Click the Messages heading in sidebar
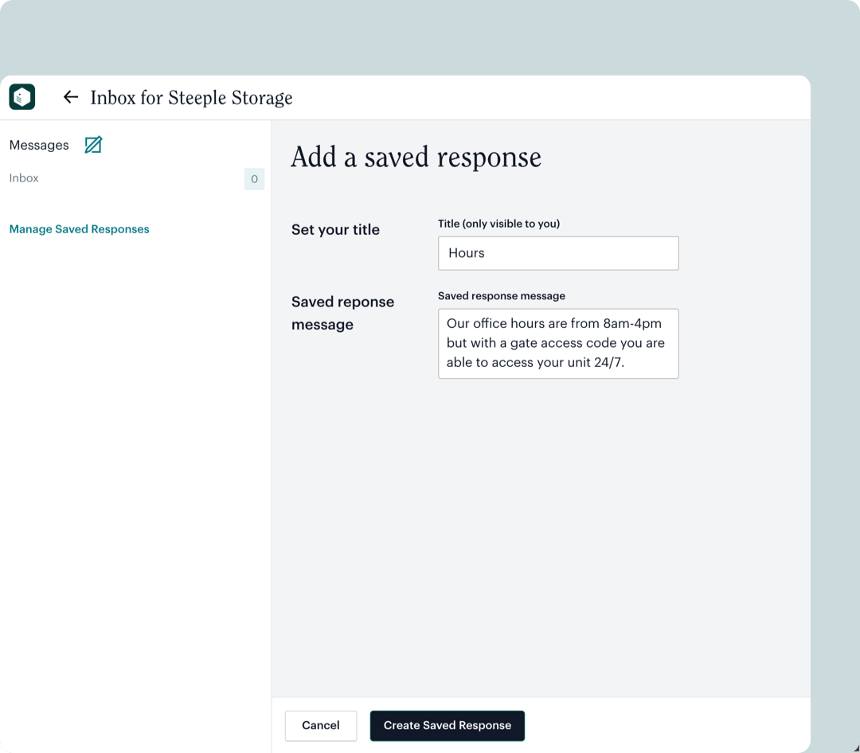 click(39, 146)
